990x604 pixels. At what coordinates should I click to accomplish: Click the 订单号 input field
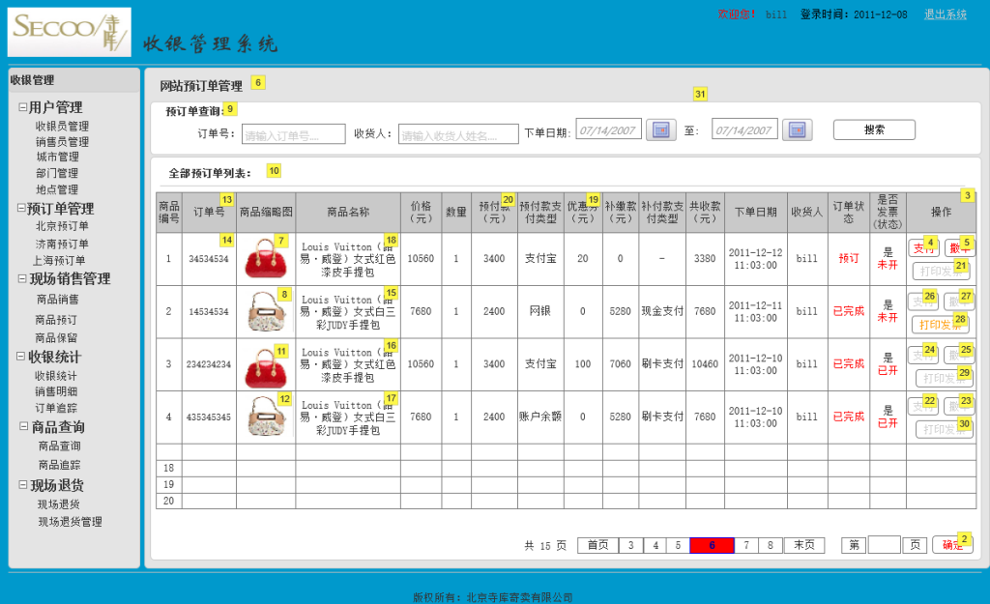click(x=293, y=132)
